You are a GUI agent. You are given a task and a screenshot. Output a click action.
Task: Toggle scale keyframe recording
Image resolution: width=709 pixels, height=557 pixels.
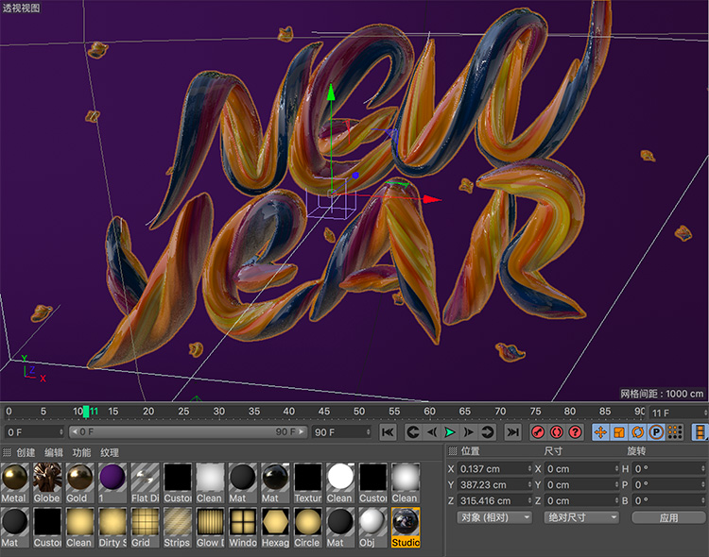[x=619, y=432]
